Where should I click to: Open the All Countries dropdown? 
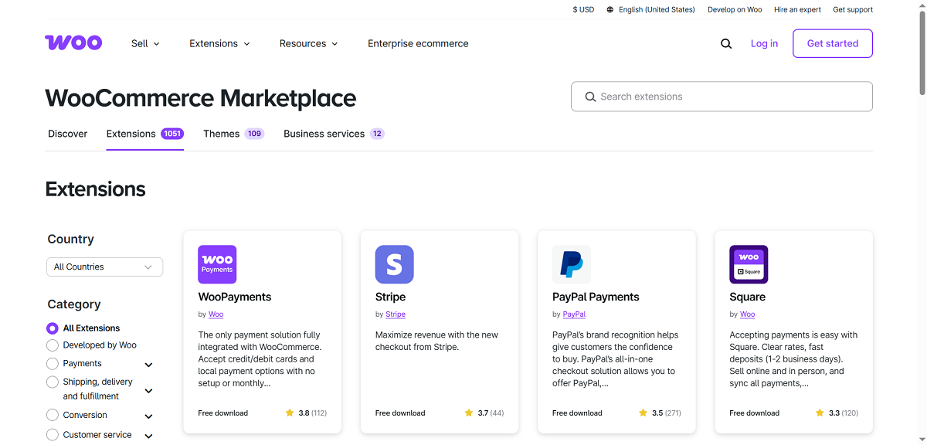[104, 267]
